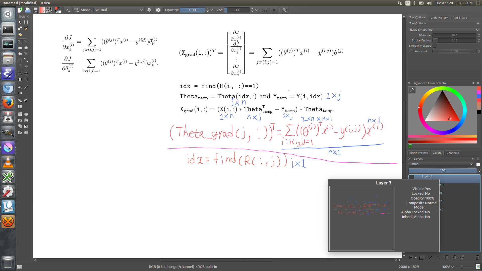482x271 pixels.
Task: Open the gradient preset chooser
Action: 42,10
